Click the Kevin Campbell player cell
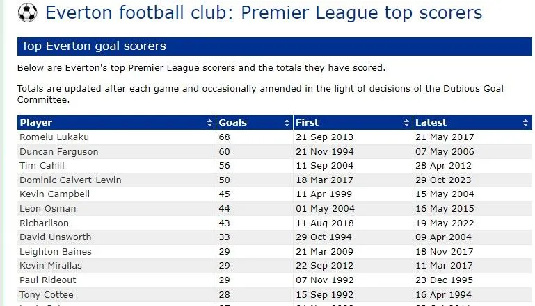Viewport: 535px width, 306px height. click(55, 194)
